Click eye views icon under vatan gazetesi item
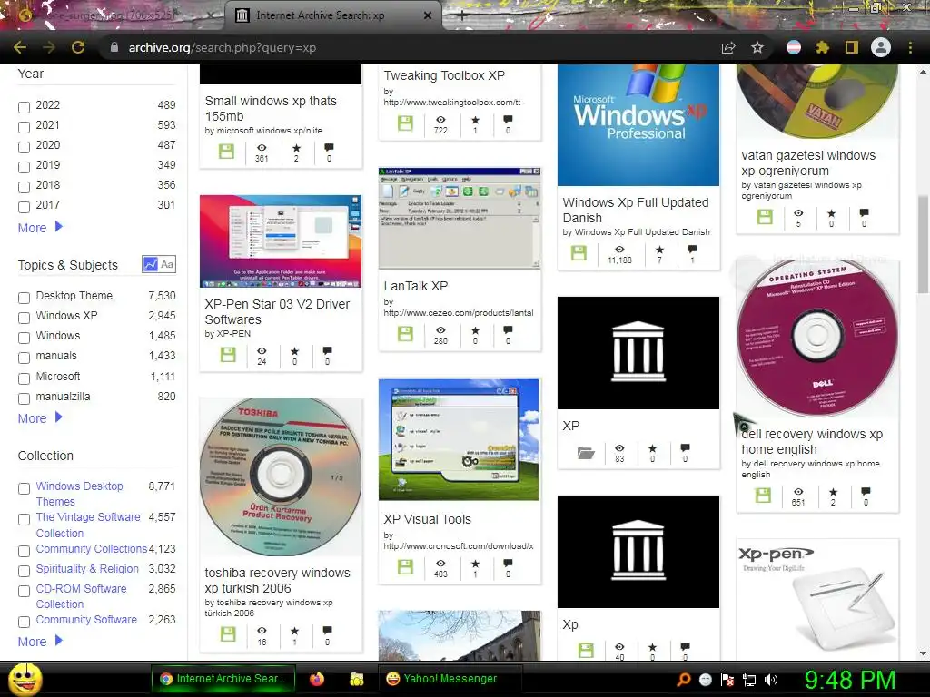Image resolution: width=930 pixels, height=697 pixels. tap(798, 212)
